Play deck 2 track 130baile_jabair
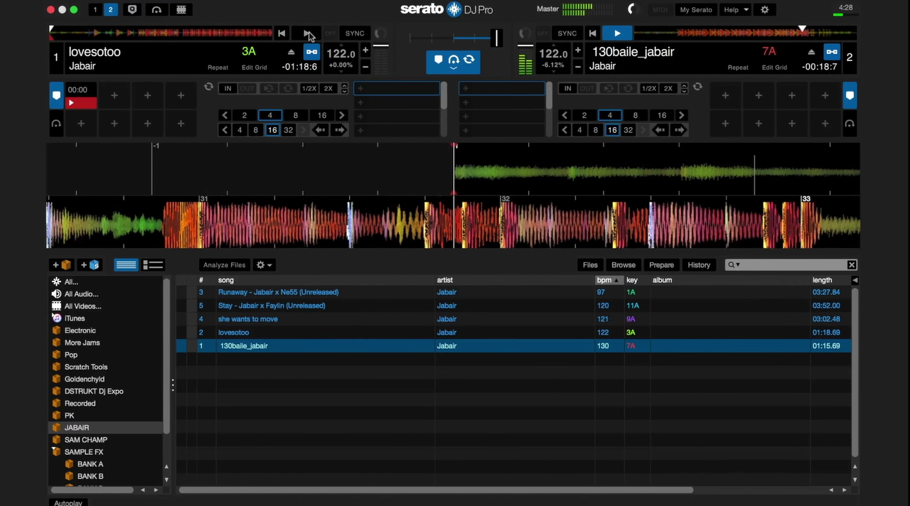Screen dimensions: 910x506 (617, 33)
